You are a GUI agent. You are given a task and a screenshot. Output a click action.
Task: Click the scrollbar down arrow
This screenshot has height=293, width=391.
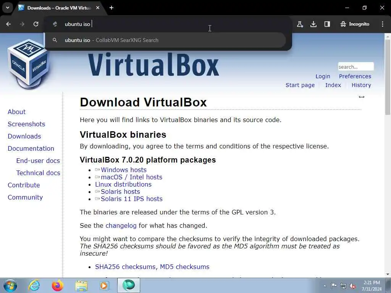click(x=388, y=274)
